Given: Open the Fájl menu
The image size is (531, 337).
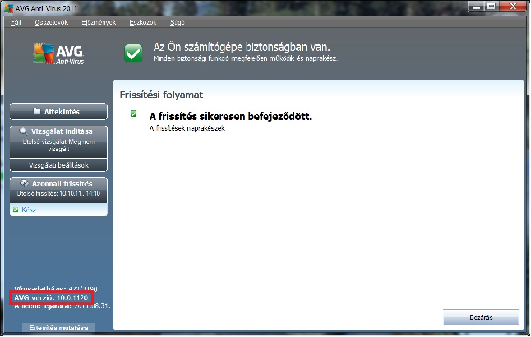Looking at the screenshot, I should coord(16,23).
